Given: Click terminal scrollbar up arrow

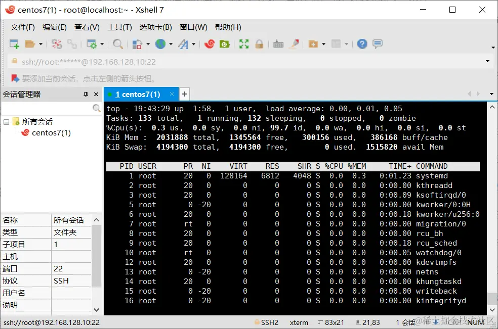Looking at the screenshot, I should pyautogui.click(x=492, y=107).
